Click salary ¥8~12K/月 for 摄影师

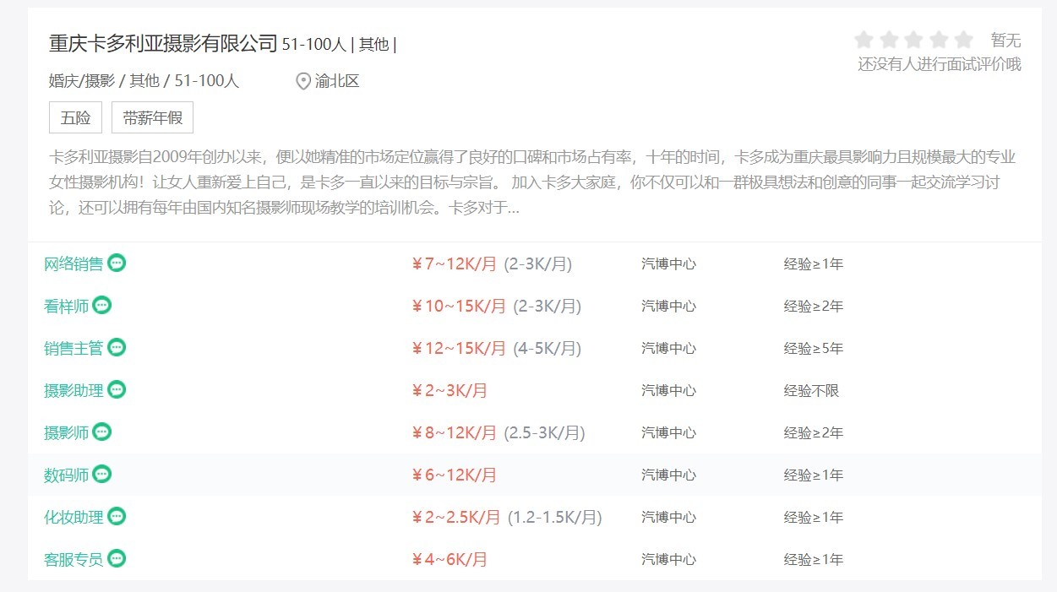click(x=454, y=433)
